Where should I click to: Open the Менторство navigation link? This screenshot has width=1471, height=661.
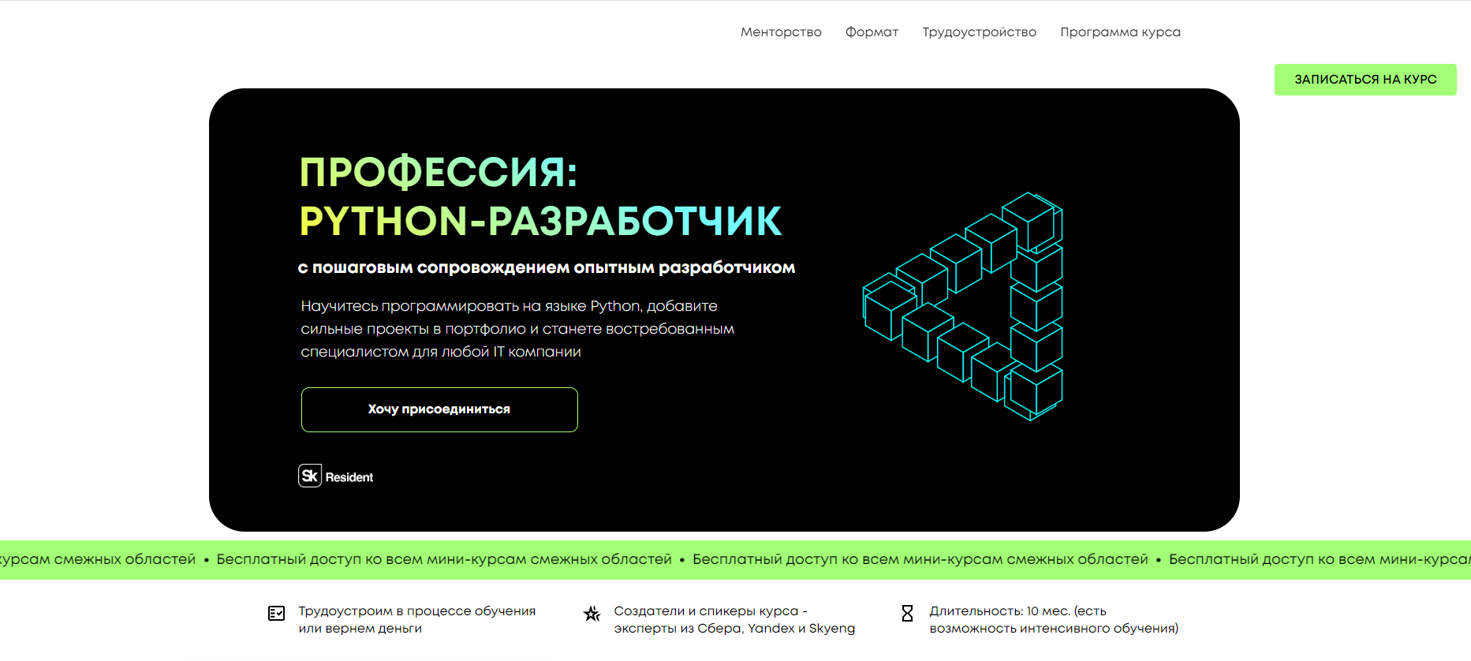click(781, 32)
